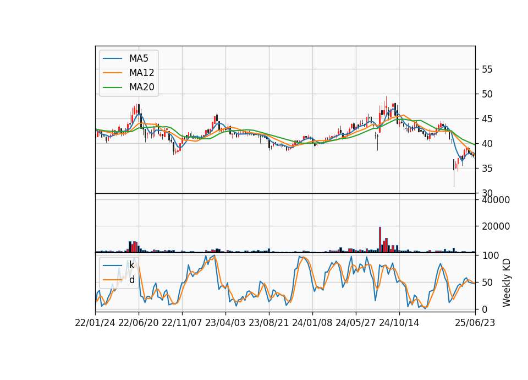Click the price axis value 50
Screen dimensions: 528x380
[x=487, y=94]
